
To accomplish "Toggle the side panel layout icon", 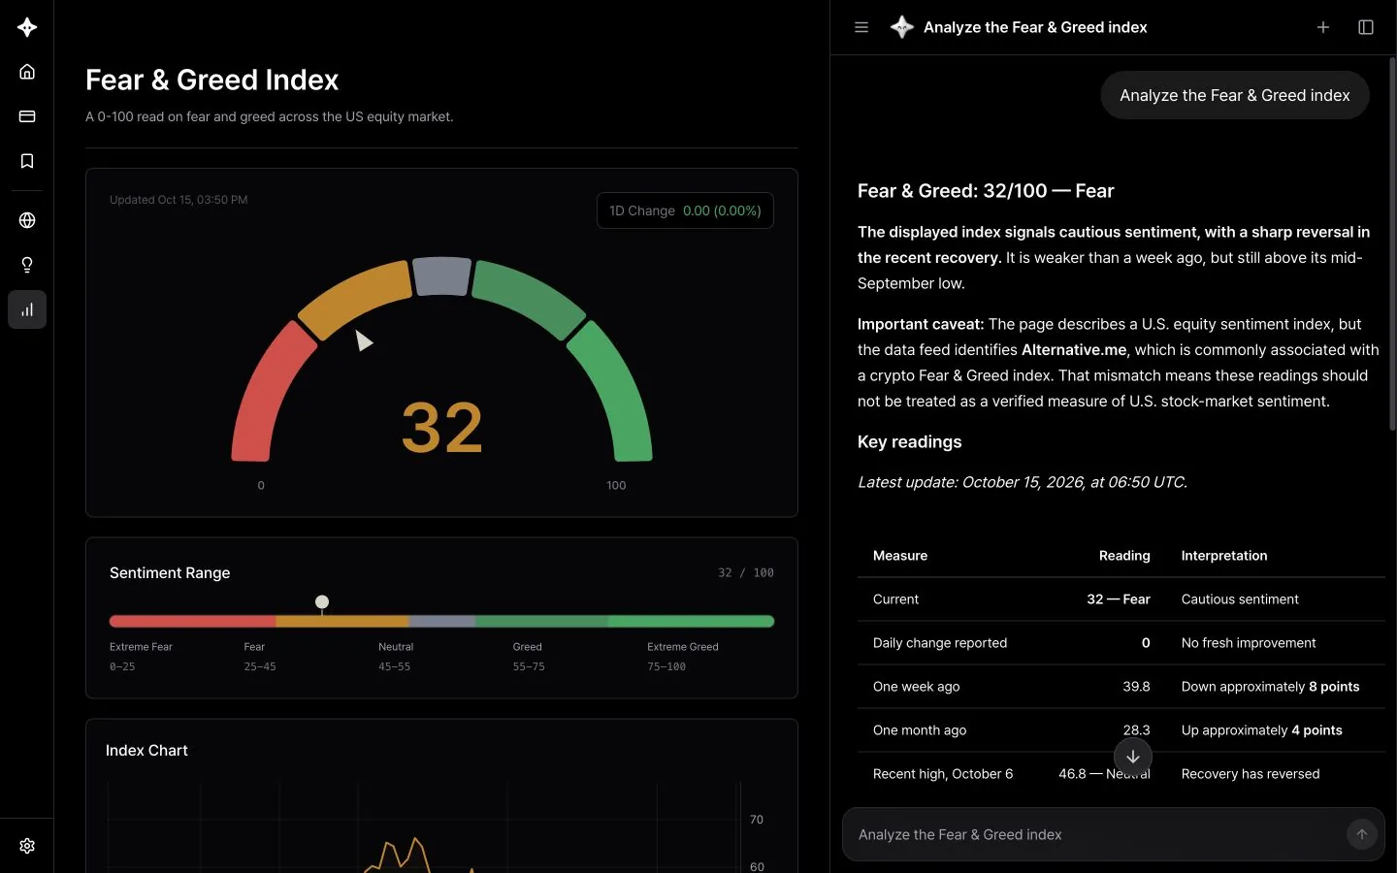I will pos(1366,27).
